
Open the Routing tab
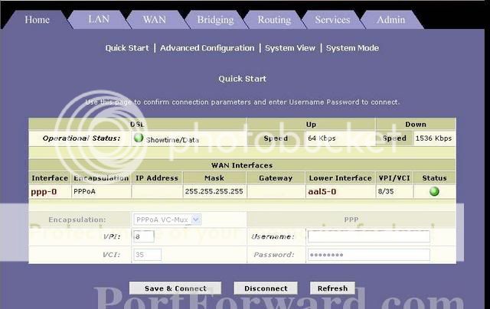click(274, 20)
